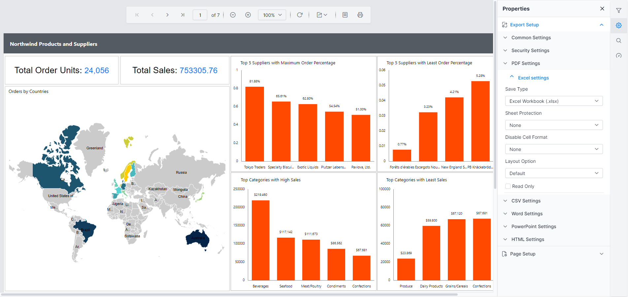
Task: Click the vertical scrollbar of the report
Action: click(x=495, y=95)
